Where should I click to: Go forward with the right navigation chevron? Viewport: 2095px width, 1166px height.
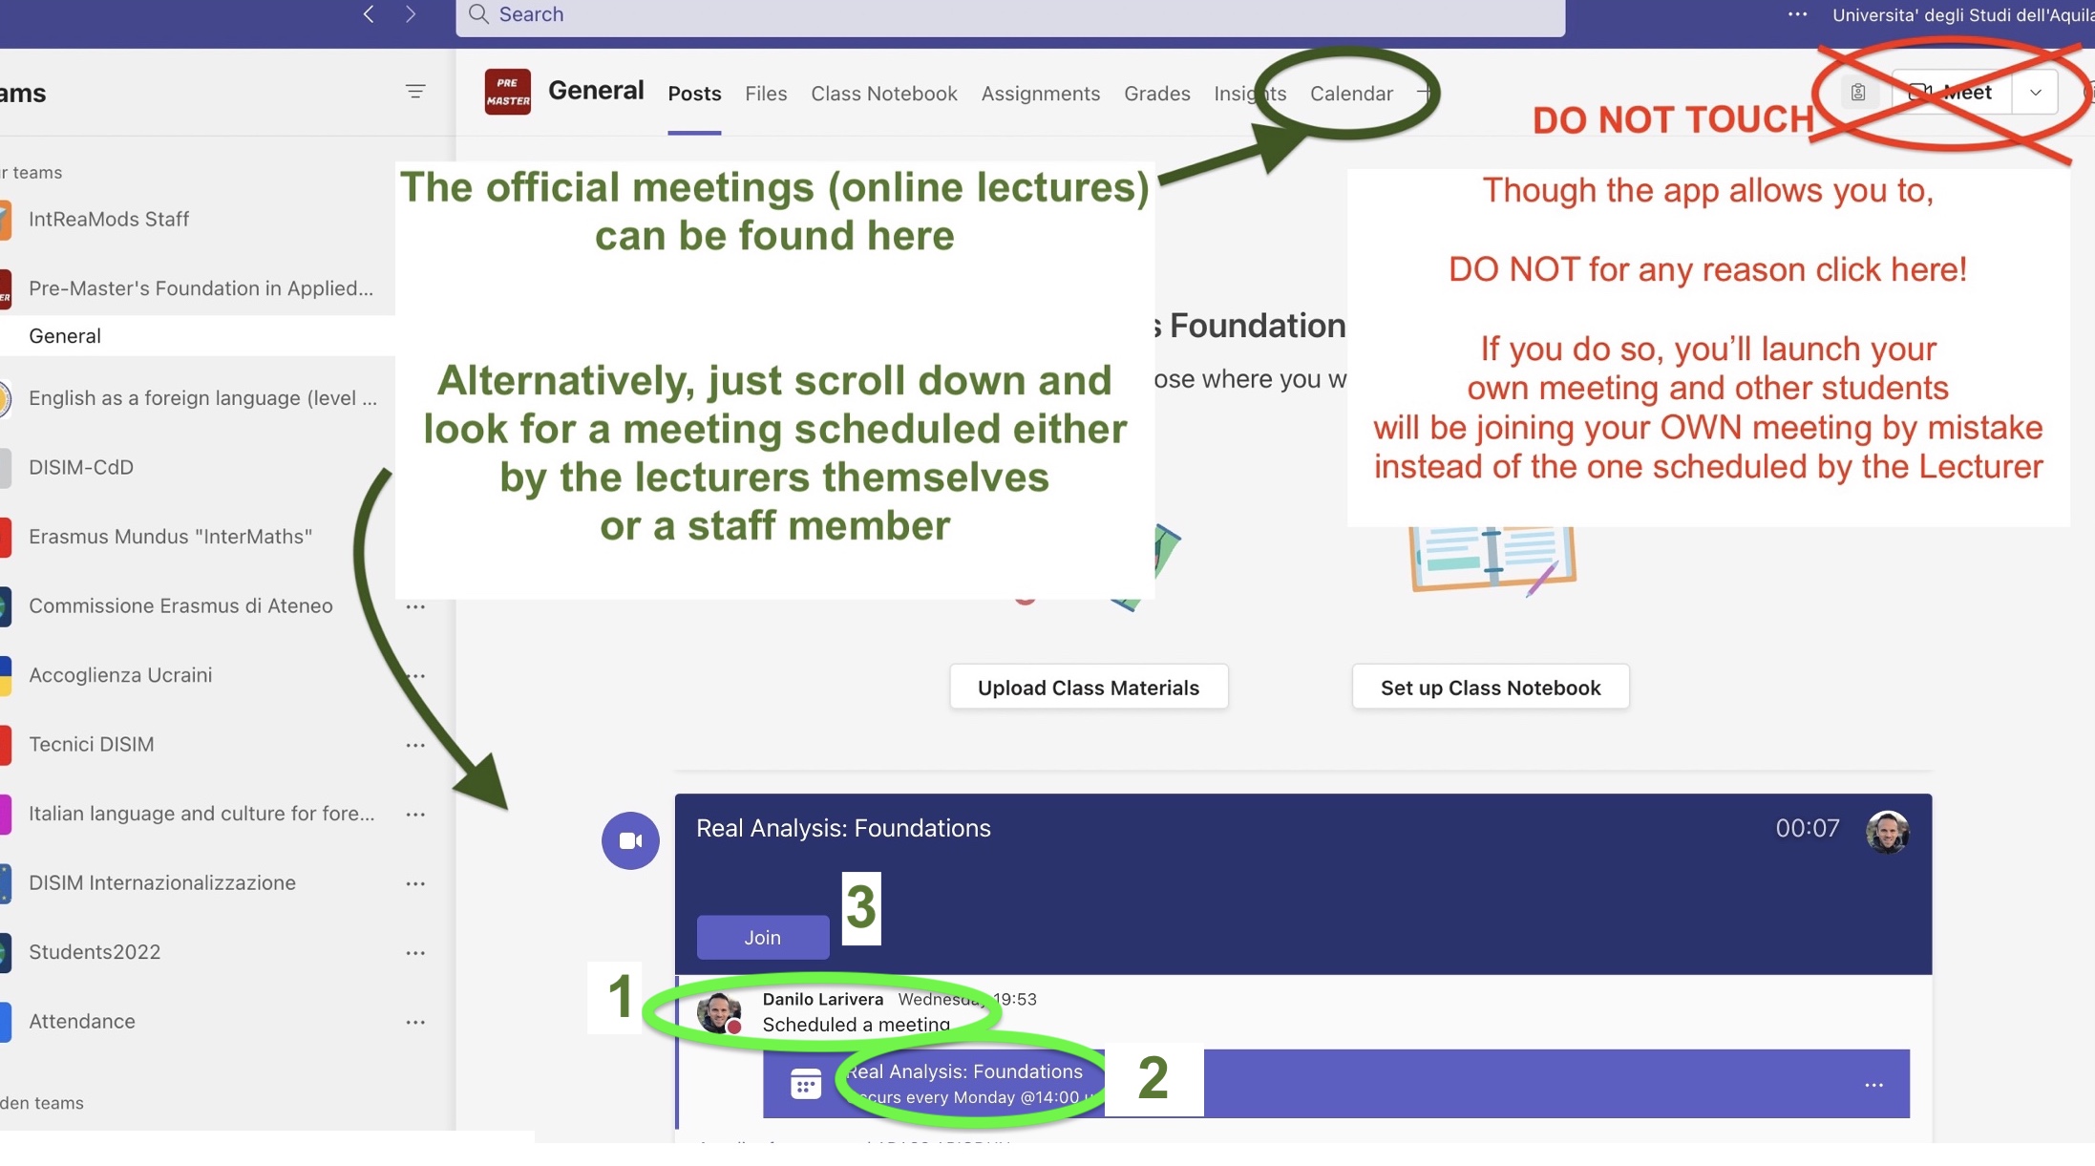point(411,13)
